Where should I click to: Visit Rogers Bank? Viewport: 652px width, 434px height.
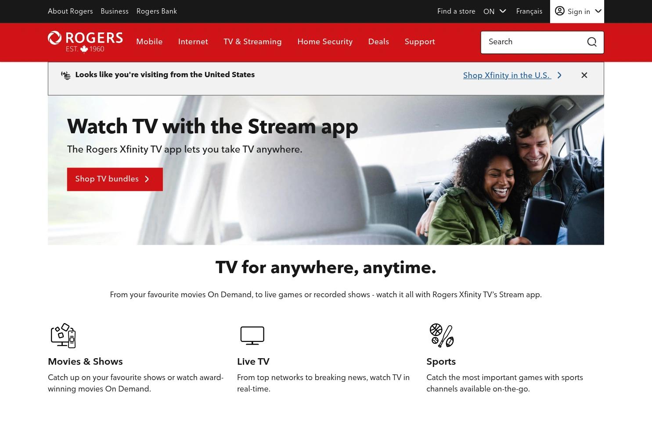point(157,11)
